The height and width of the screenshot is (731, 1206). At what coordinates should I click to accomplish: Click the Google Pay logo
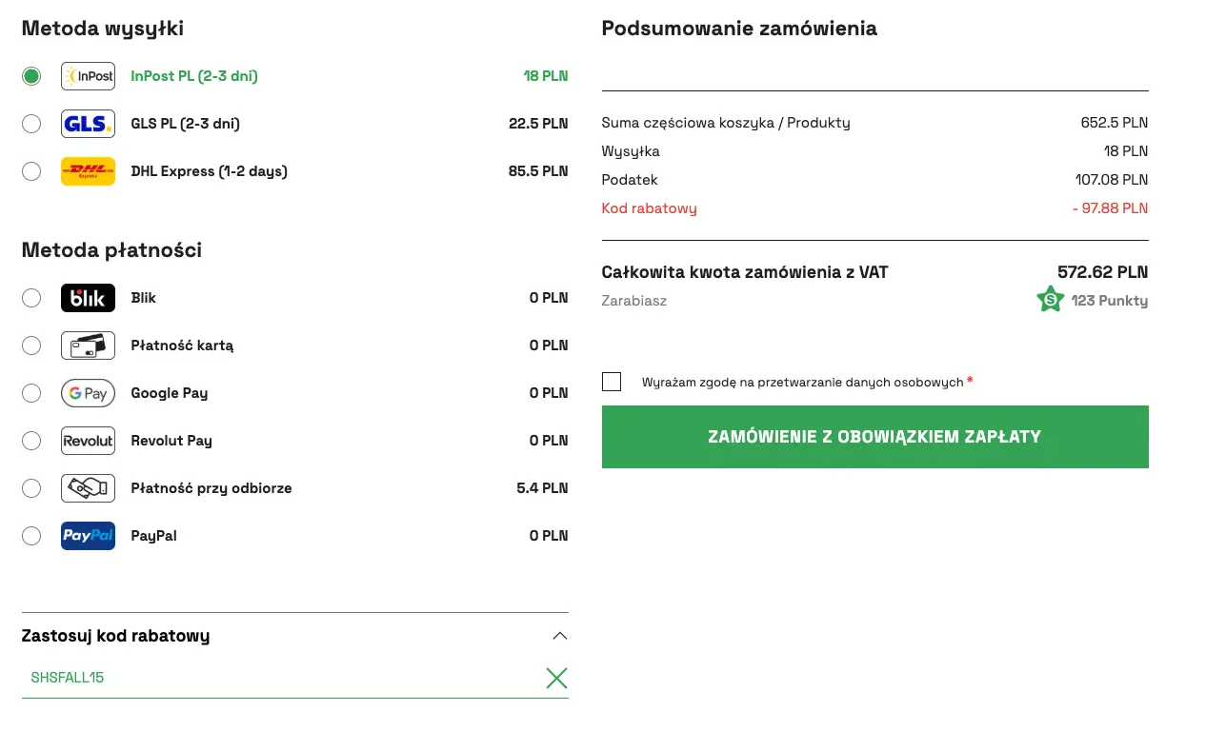(88, 393)
